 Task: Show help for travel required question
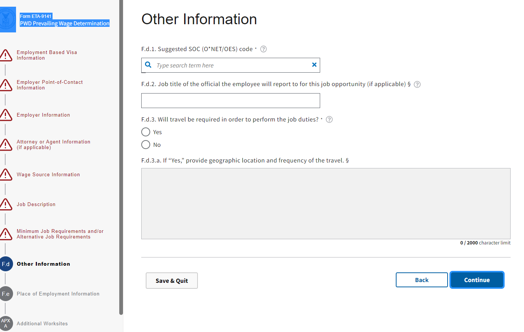click(329, 120)
